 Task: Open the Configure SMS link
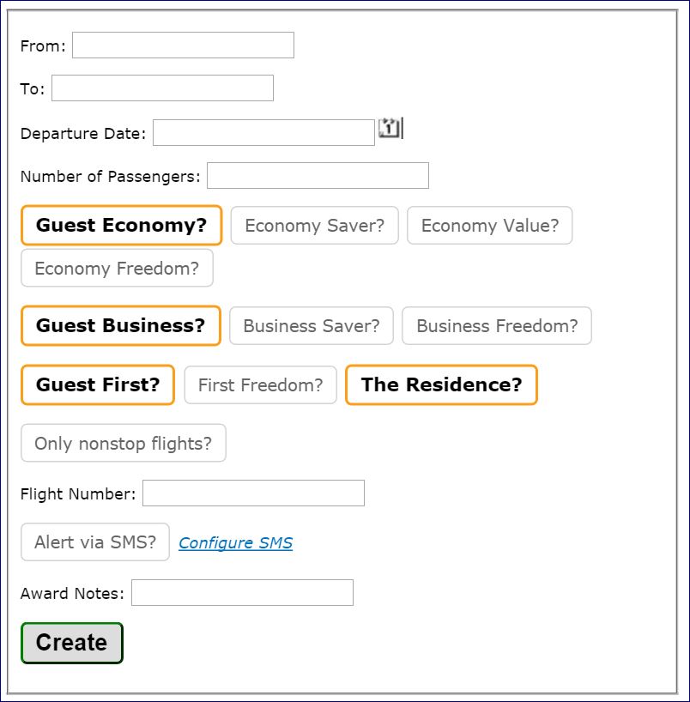tap(235, 543)
